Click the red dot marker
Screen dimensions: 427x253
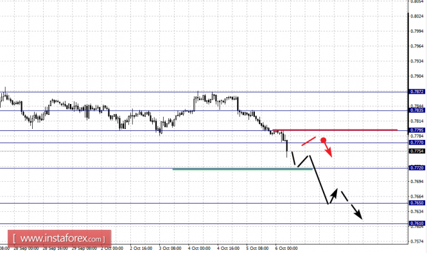click(323, 140)
